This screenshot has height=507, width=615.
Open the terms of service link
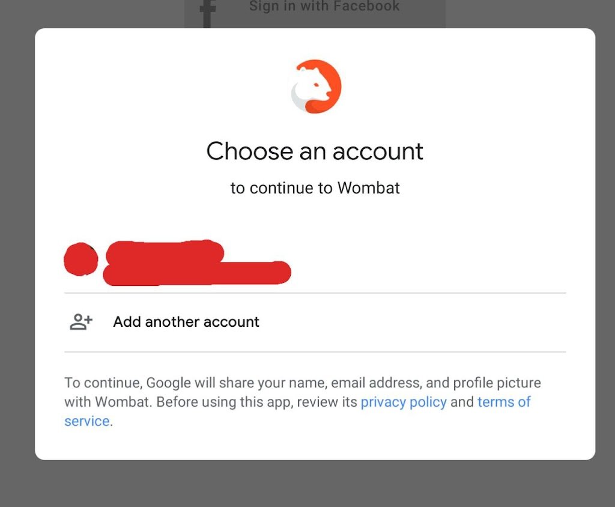[504, 402]
